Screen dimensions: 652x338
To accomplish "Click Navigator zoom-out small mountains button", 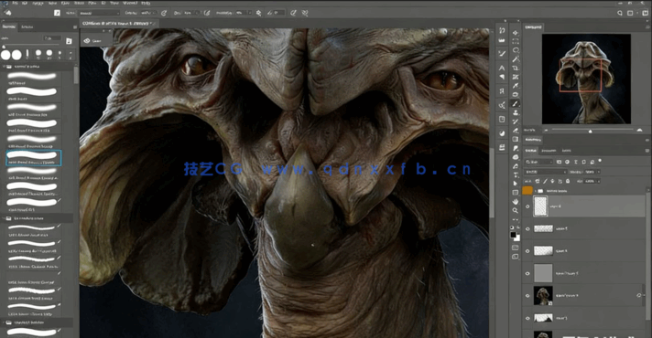I will point(546,131).
